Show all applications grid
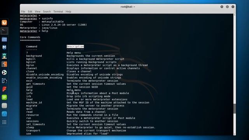 (x=4, y=122)
